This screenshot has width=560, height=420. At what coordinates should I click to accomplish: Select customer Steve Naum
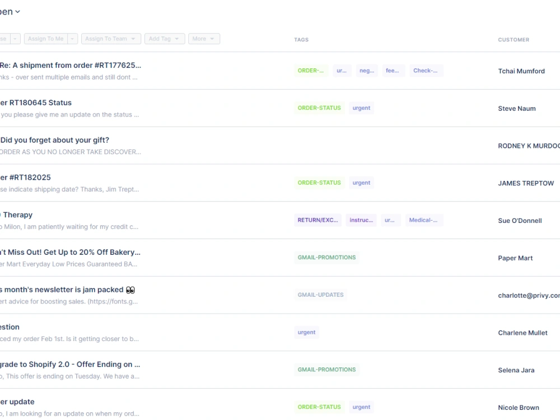[517, 109]
